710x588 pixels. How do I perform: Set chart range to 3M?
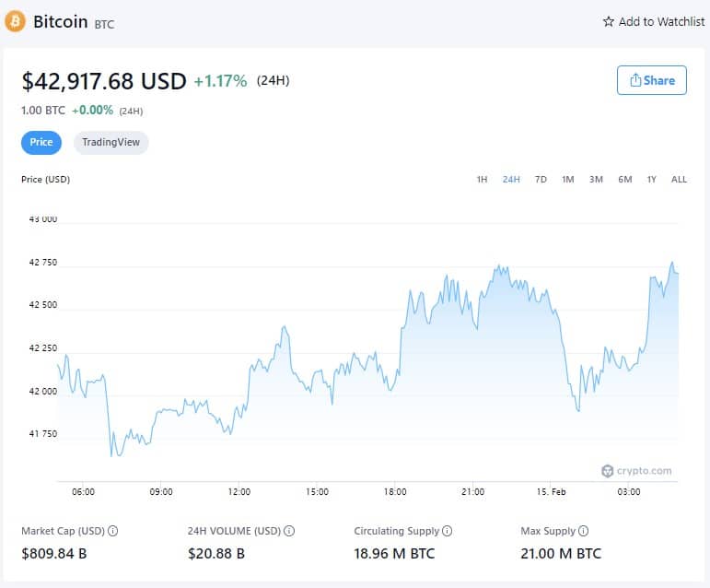tap(596, 179)
